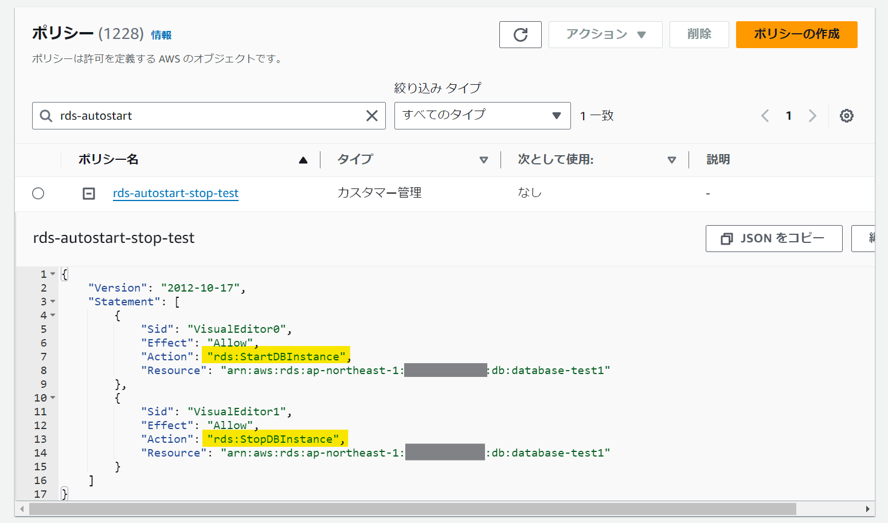Image resolution: width=888 pixels, height=523 pixels.
Task: Click the horizontal scrollbar thumb
Action: click(413, 509)
